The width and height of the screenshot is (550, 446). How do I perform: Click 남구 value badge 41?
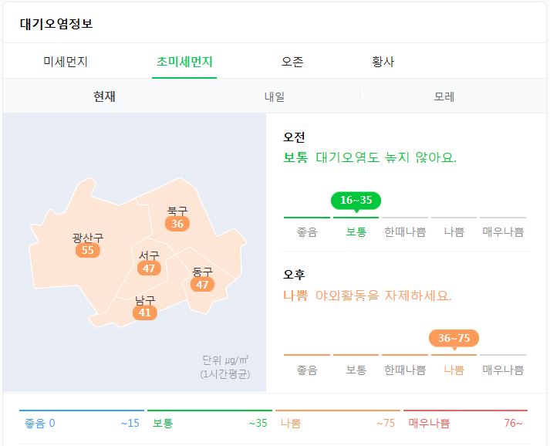144,313
